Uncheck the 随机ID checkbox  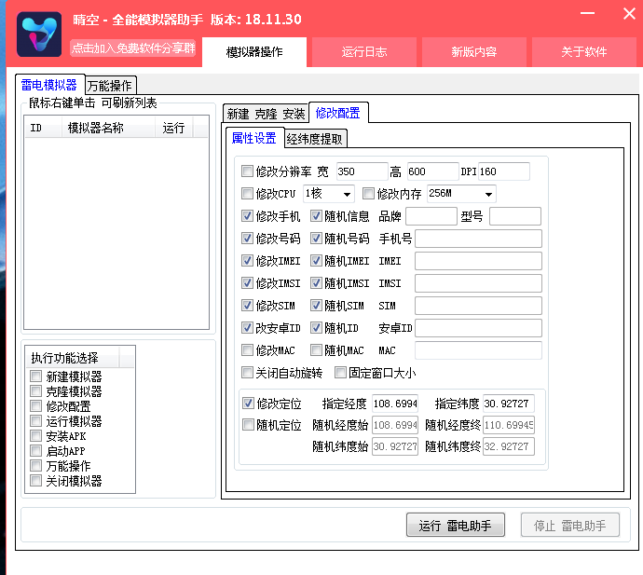click(316, 328)
